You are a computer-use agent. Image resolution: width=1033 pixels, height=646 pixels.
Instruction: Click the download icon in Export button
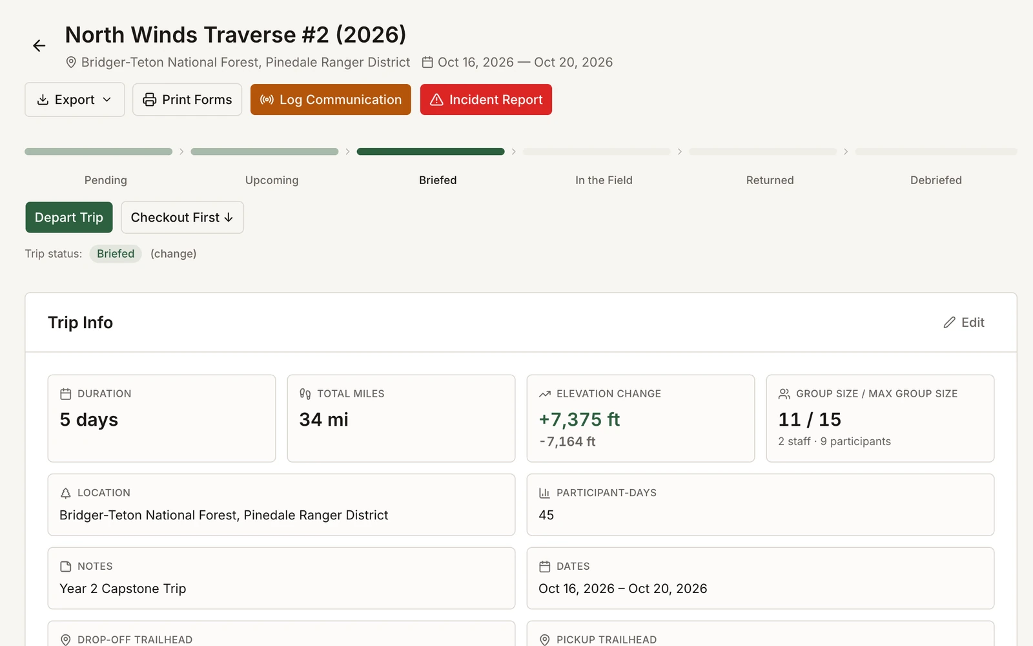coord(43,99)
